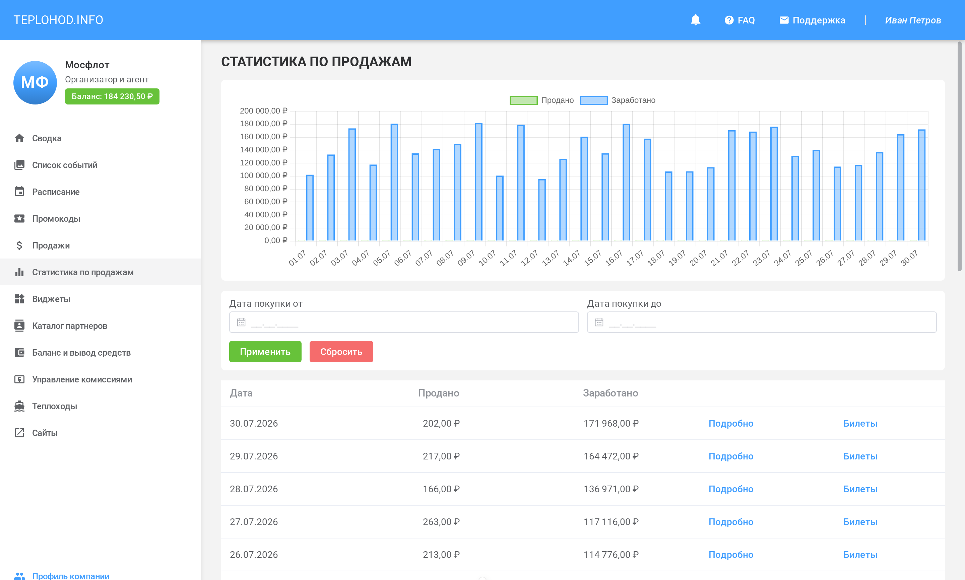Toggle the Заработано legend swatch
The width and height of the screenshot is (965, 580).
point(593,100)
